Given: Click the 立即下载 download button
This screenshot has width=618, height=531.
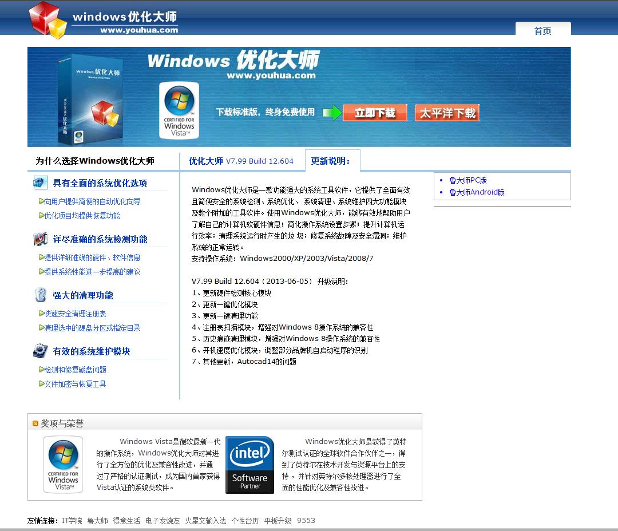Looking at the screenshot, I should coord(375,113).
